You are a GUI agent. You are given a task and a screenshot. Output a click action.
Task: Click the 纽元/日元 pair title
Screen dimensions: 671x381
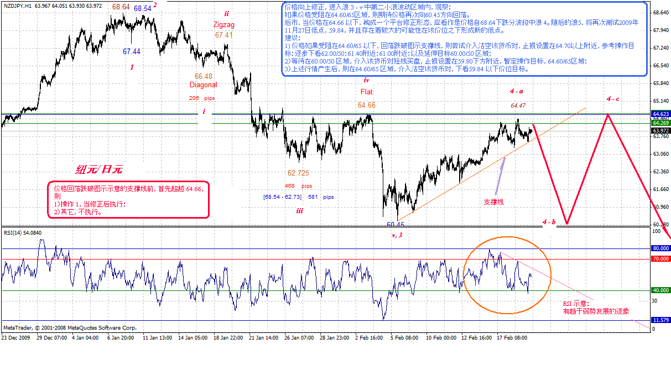pos(100,170)
